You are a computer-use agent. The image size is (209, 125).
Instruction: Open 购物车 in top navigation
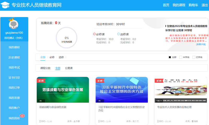point(193,5)
